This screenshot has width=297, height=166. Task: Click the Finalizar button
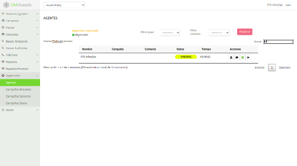click(244, 32)
